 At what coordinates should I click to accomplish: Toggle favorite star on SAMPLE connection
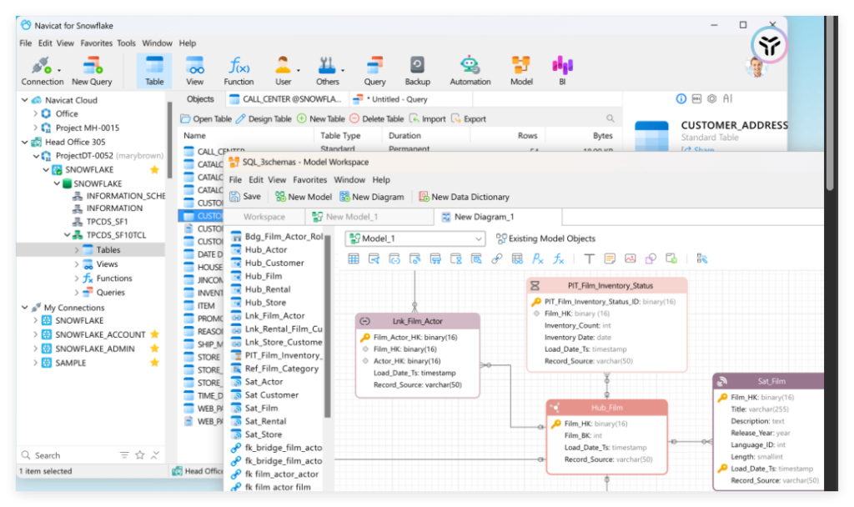click(x=154, y=362)
